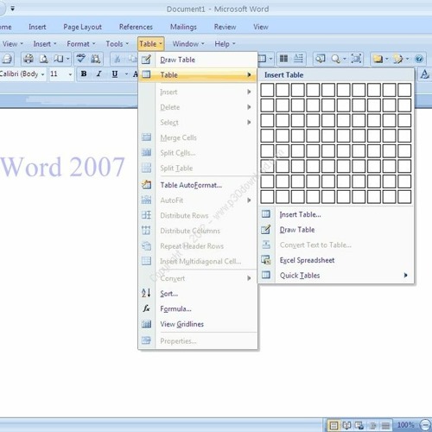Open the Tools menu

117,44
